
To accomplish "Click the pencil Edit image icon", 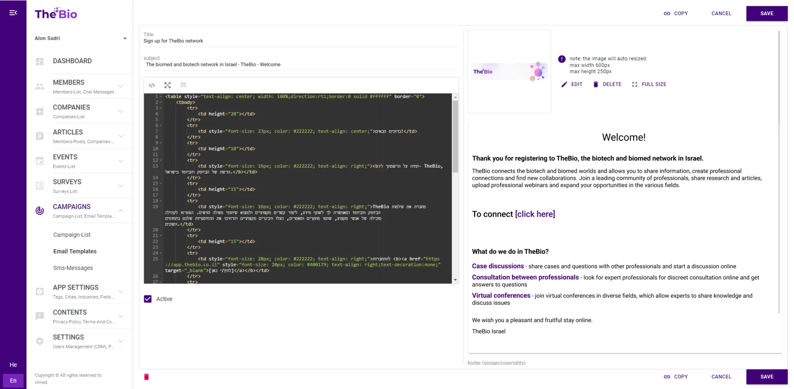I will click(x=564, y=84).
